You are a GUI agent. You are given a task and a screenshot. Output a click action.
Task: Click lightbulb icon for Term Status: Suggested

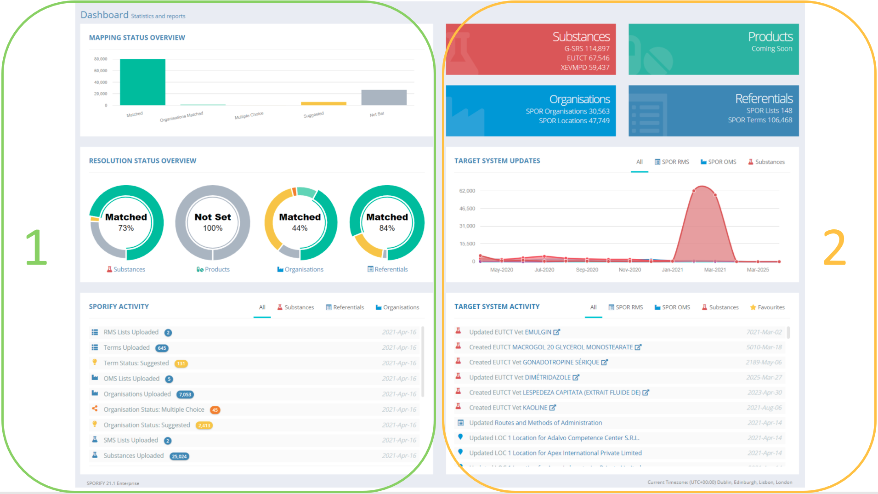coord(95,362)
